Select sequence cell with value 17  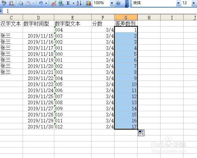click(126, 126)
